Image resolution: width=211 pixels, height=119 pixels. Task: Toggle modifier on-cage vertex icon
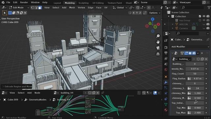182,53
